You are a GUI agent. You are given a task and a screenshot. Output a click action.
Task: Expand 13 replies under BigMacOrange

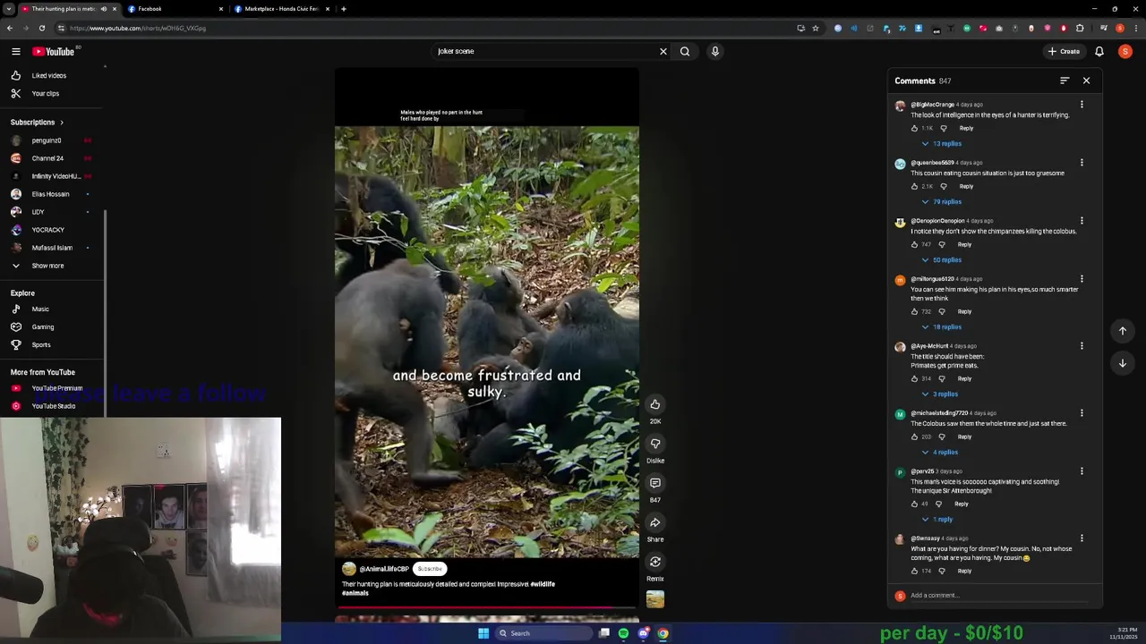(942, 144)
